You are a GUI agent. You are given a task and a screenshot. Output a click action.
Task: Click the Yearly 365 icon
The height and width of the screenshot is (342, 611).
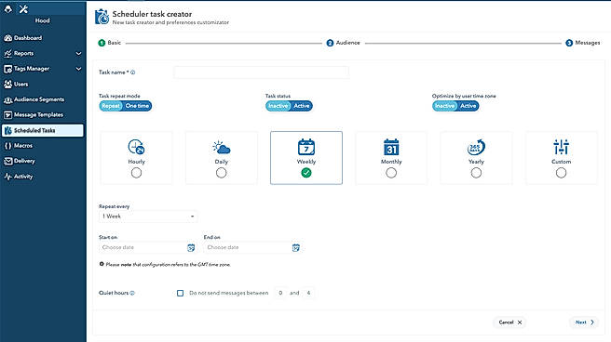point(476,147)
